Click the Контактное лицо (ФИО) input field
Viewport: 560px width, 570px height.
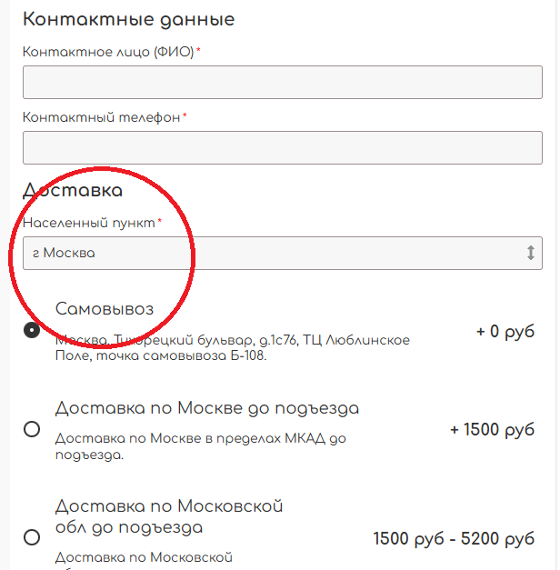pos(282,82)
